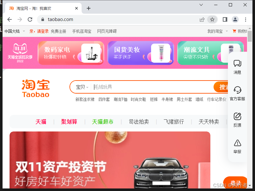The image size is (255, 191).
Task: Select 墙纸 hot search keyword
Action: [x=200, y=99]
